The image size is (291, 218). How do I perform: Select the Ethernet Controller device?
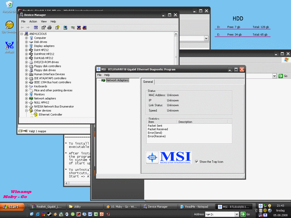point(51,115)
